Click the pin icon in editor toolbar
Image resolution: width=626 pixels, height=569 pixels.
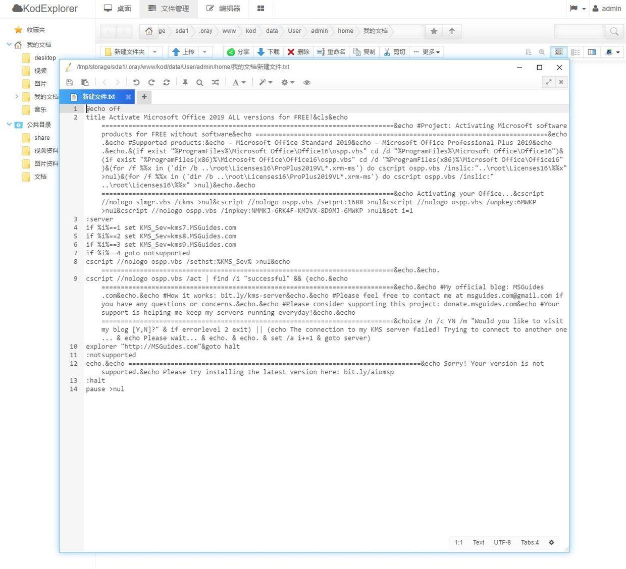[185, 82]
